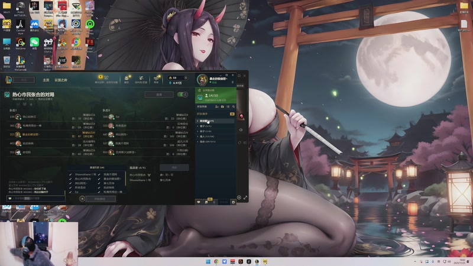
Task: Expand the friend group labeled (1/4)
Action: pyautogui.click(x=215, y=131)
